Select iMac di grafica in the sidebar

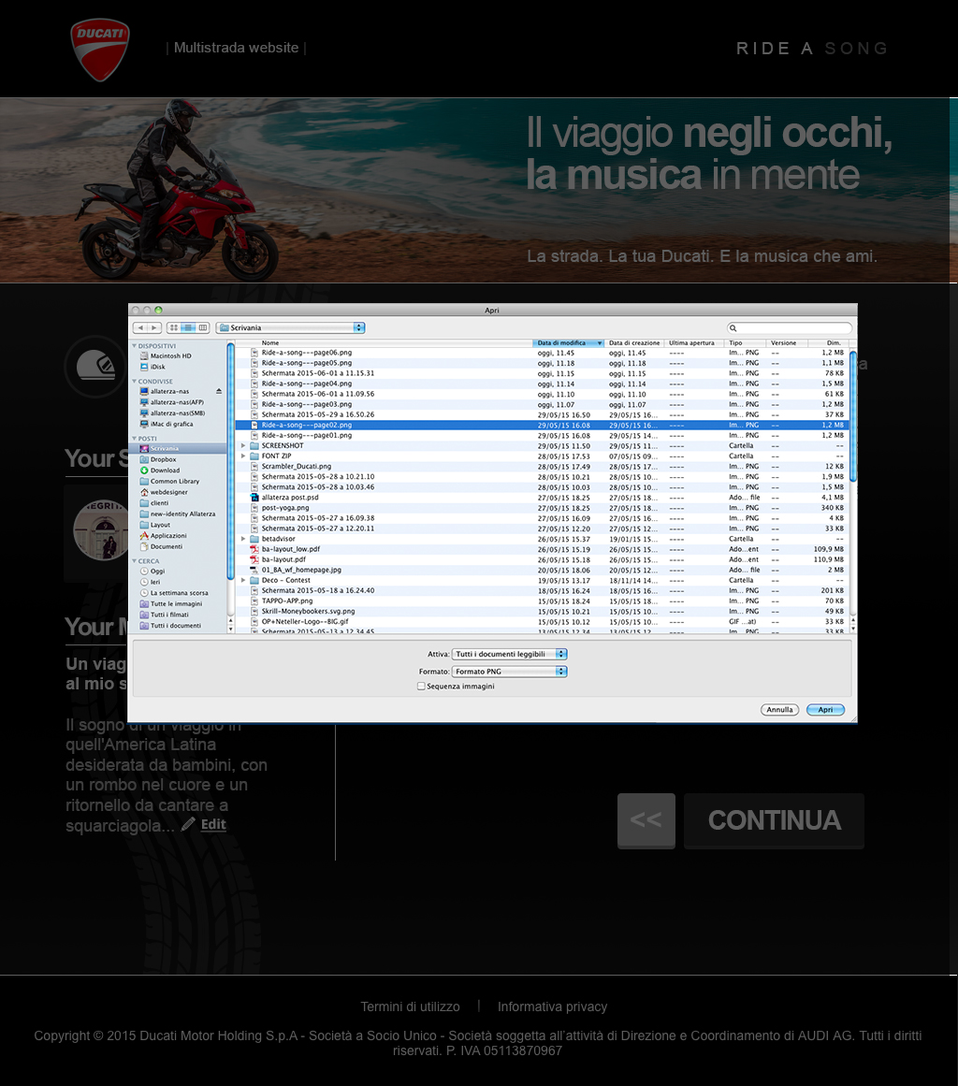coord(171,424)
